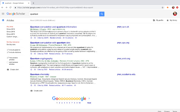Screen dimensions: 180x112
Task: Open the Quantum chemistry article title
Action: (40, 74)
